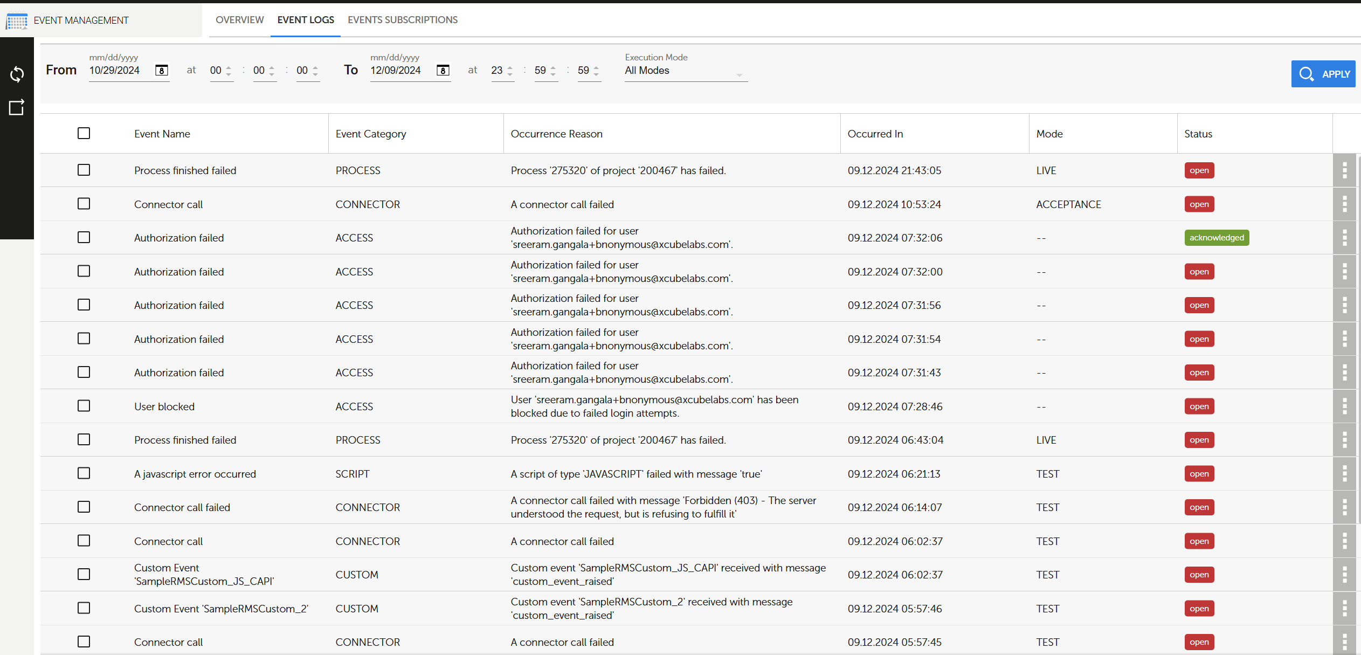
Task: Open the From date calendar picker
Action: pos(162,71)
